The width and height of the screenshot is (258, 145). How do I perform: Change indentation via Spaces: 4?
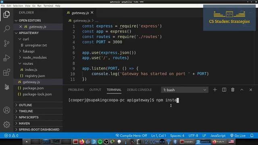pyautogui.click(x=177, y=136)
